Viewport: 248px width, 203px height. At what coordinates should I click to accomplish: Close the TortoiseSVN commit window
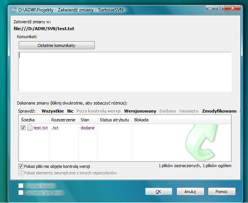pyautogui.click(x=232, y=8)
